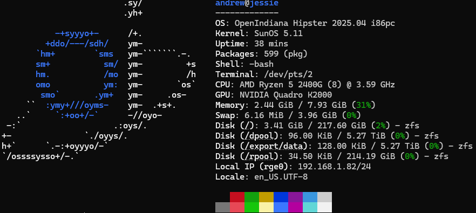Click 'OpenIndiana Hipster 2025.04 i86pc' text

tap(315, 23)
